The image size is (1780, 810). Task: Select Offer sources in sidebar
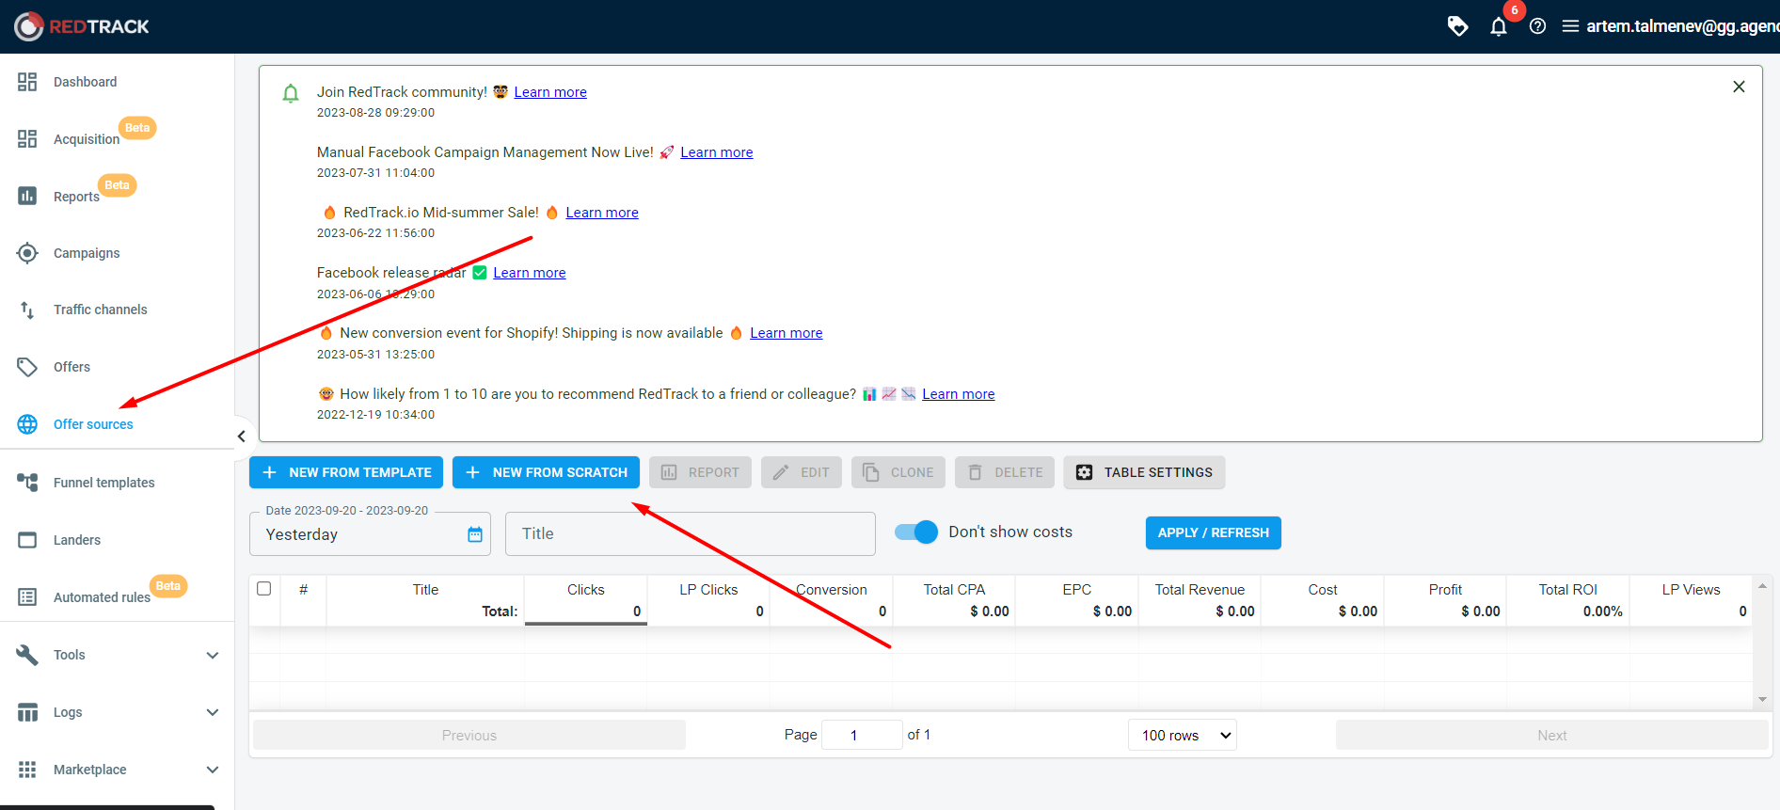(x=93, y=424)
